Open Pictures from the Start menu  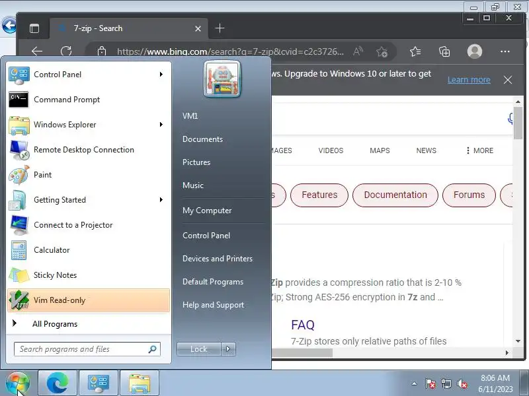(196, 162)
